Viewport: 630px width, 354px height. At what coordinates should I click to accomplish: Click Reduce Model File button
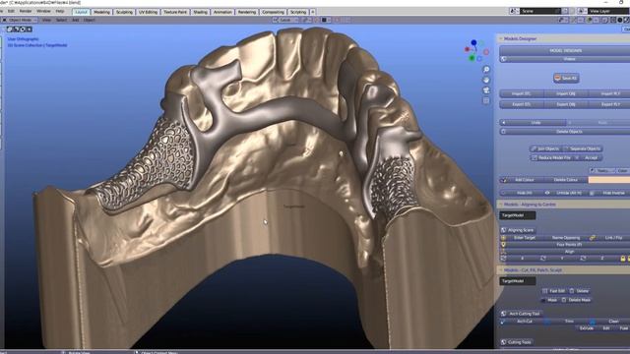551,157
